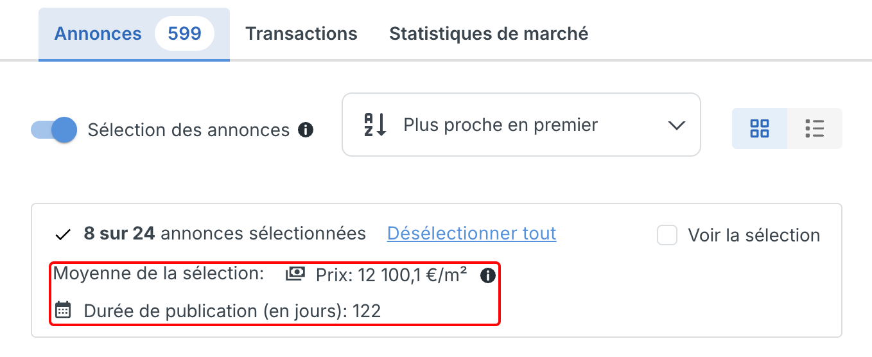
Task: Click checkmark icon beside 8 sur 24
Action: click(63, 235)
